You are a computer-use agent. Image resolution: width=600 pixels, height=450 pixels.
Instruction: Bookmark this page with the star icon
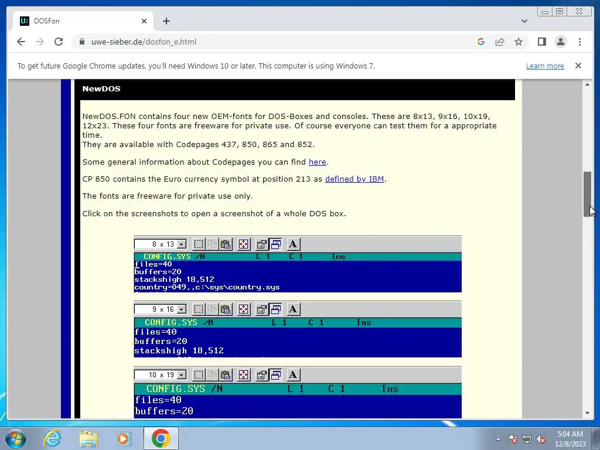point(519,42)
